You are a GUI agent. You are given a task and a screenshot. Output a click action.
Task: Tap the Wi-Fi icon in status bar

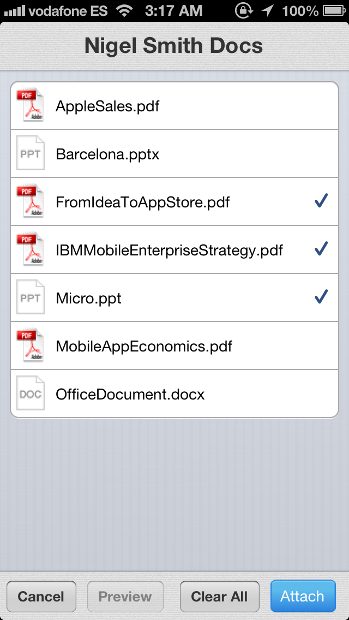125,10
